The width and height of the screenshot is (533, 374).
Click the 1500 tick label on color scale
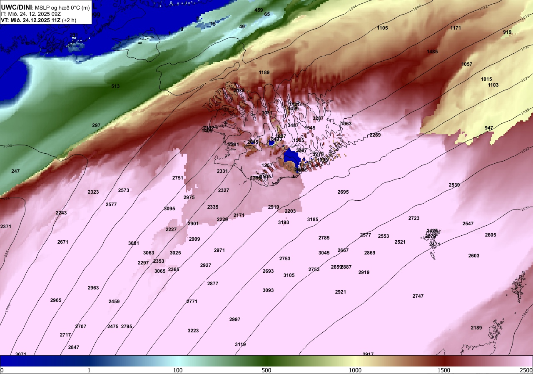(444, 370)
